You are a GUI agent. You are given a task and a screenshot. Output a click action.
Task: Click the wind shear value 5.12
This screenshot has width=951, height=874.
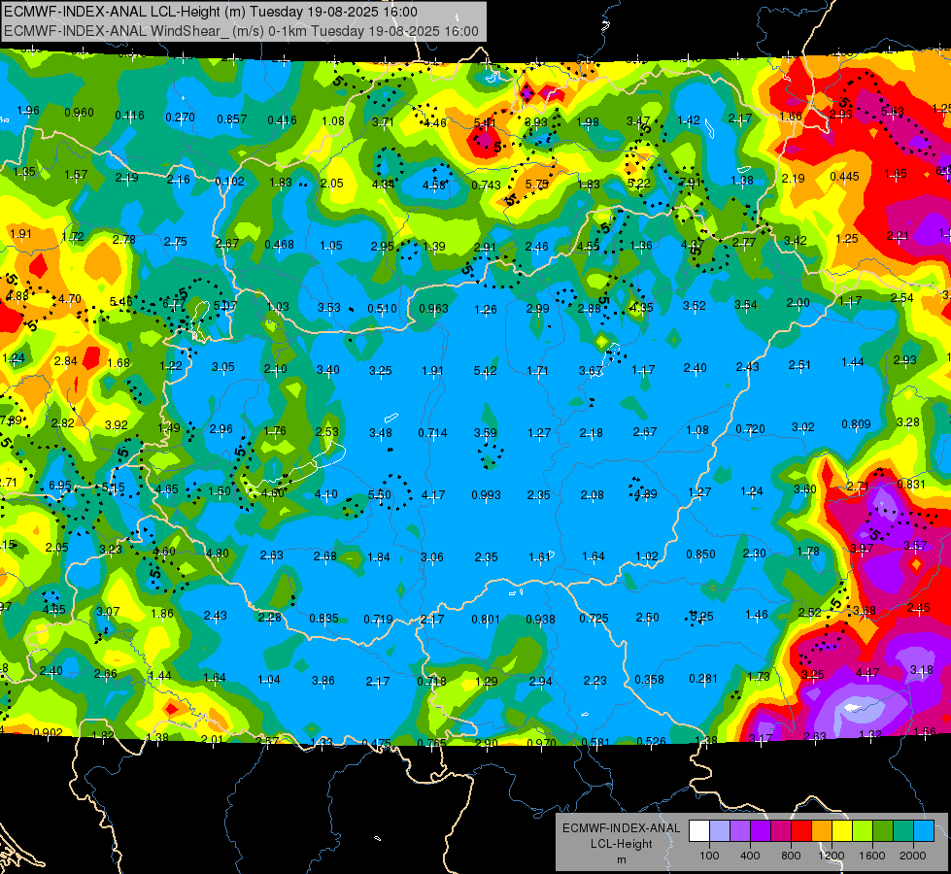485,371
